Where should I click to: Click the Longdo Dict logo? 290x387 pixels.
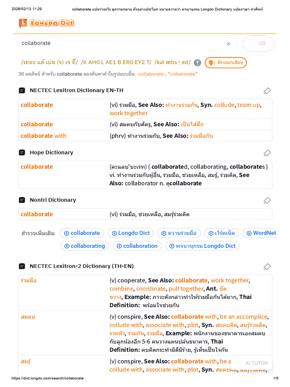click(x=46, y=23)
